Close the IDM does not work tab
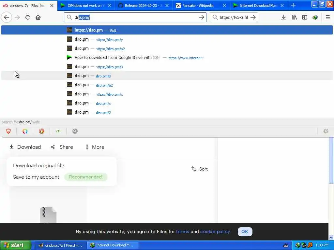 [x=109, y=6]
